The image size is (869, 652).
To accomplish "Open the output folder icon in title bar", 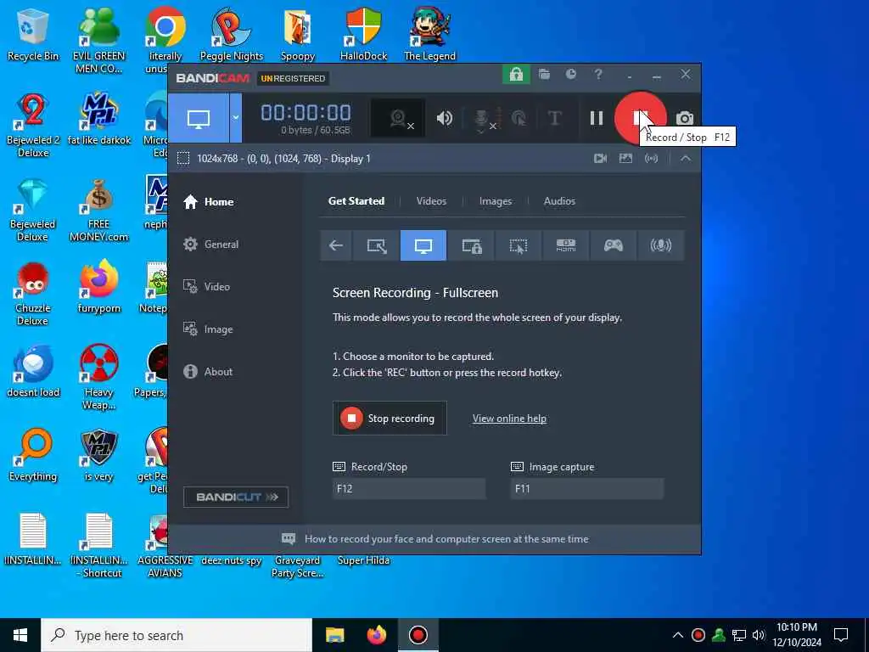I will point(544,75).
